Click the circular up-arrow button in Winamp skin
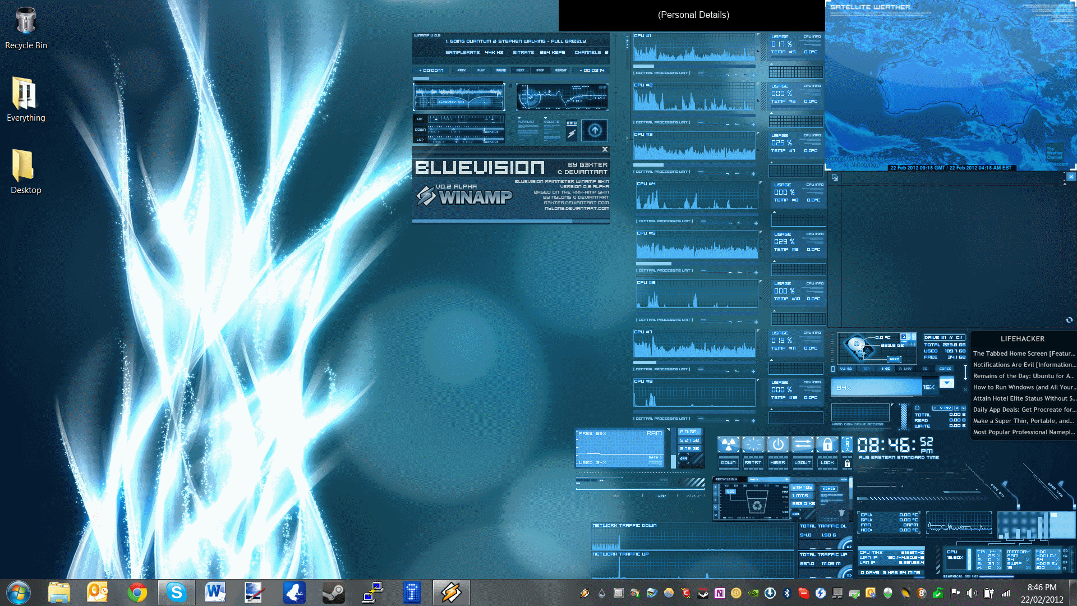Viewport: 1077px width, 606px height. [595, 131]
